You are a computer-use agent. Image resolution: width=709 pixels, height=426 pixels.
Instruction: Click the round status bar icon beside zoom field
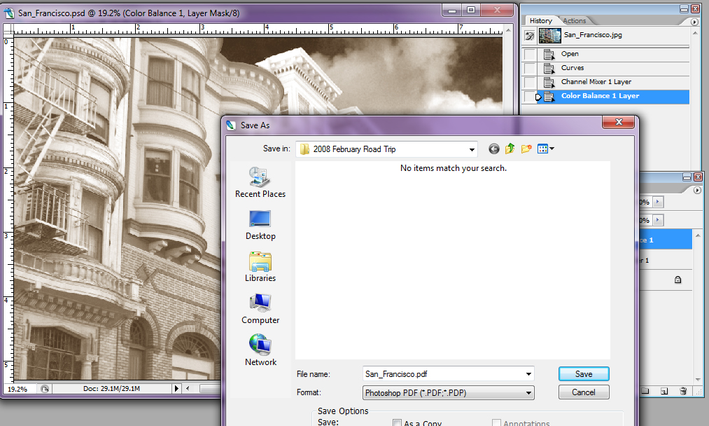coord(45,389)
